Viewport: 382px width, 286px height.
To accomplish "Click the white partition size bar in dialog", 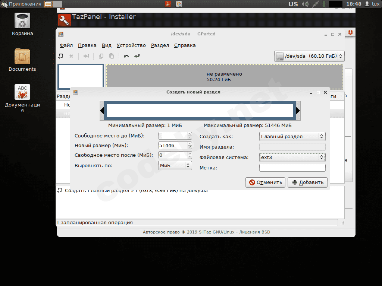I will click(x=200, y=111).
